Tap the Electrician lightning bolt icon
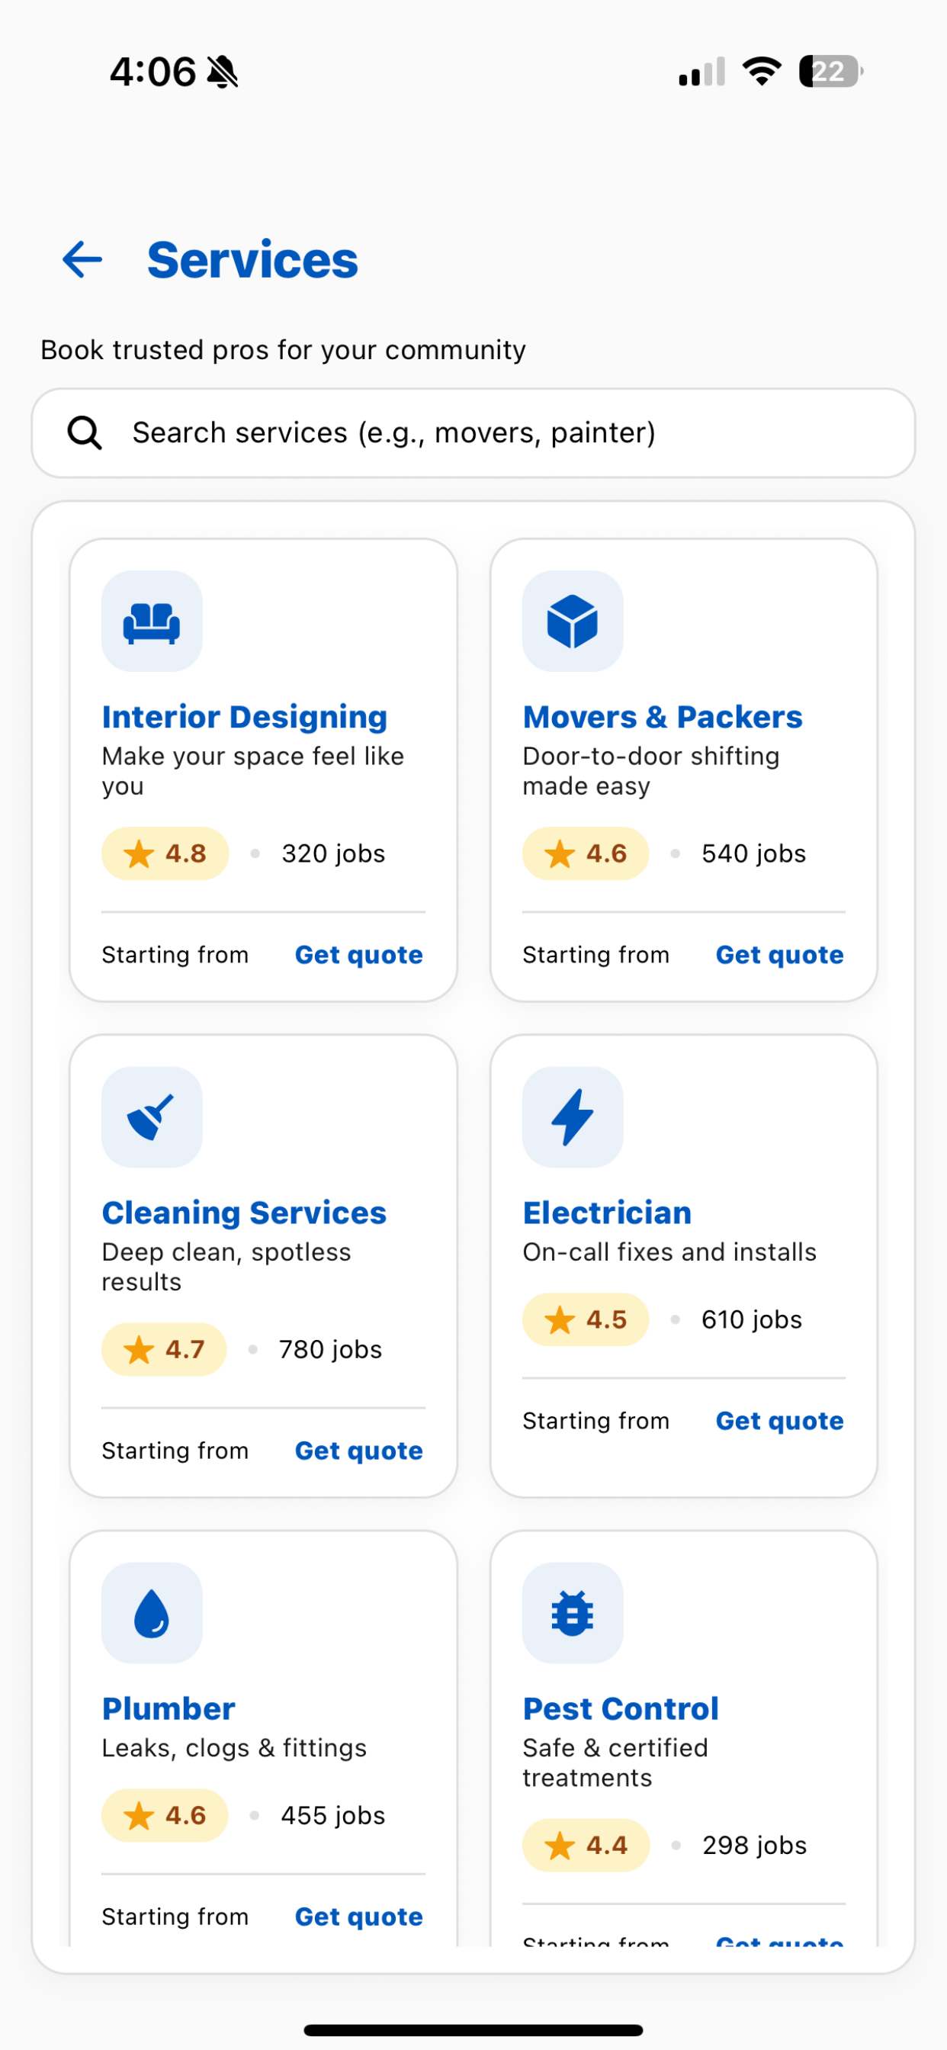947x2050 pixels. 572,1117
